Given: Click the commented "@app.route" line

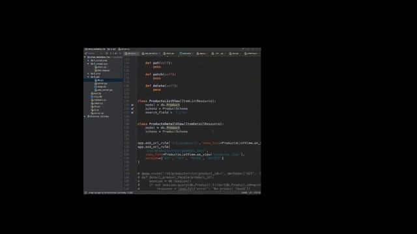Looking at the screenshot, I should [199, 174].
